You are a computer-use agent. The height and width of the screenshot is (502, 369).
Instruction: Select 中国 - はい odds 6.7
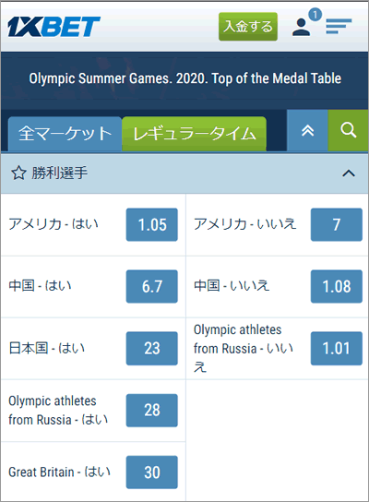pyautogui.click(x=152, y=287)
